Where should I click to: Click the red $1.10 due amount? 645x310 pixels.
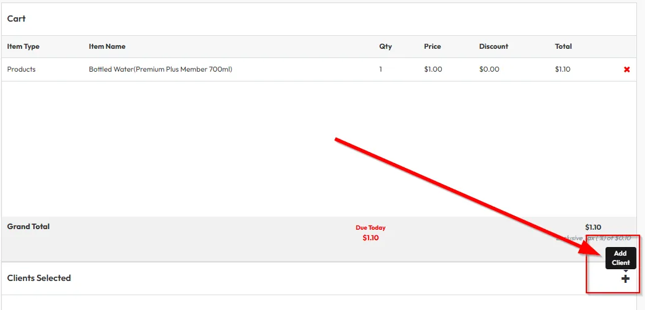(x=370, y=238)
